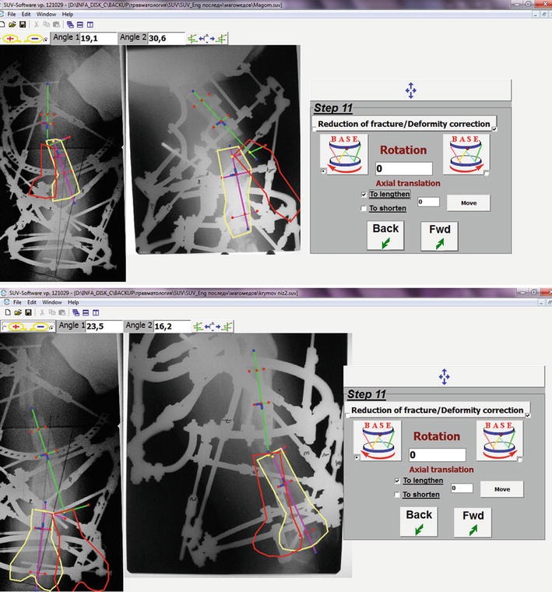Open the Window menu in upper window
552x592 pixels.
45,14
